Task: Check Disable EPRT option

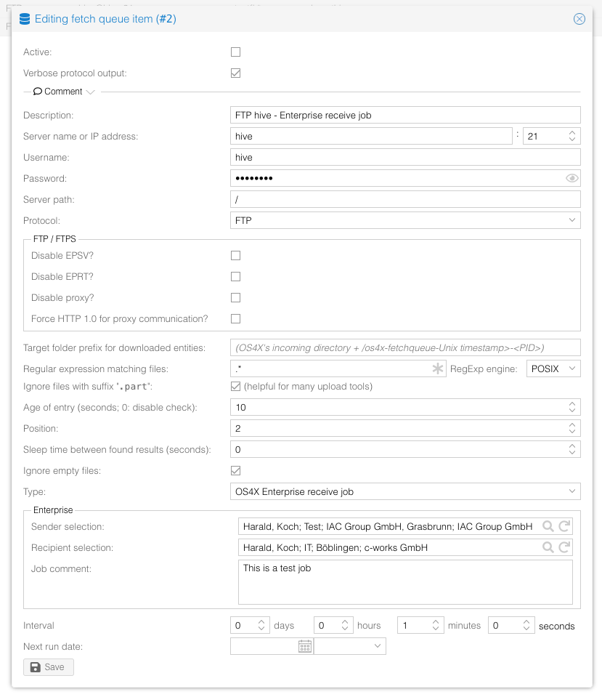Action: [235, 276]
